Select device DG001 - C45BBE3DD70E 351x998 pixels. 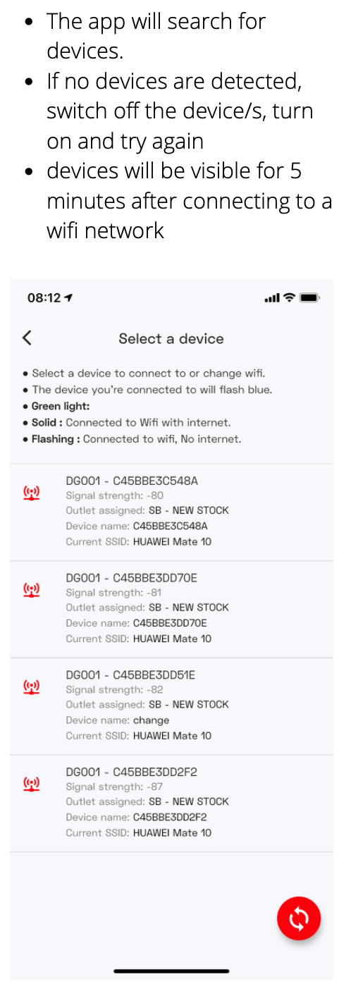(171, 610)
